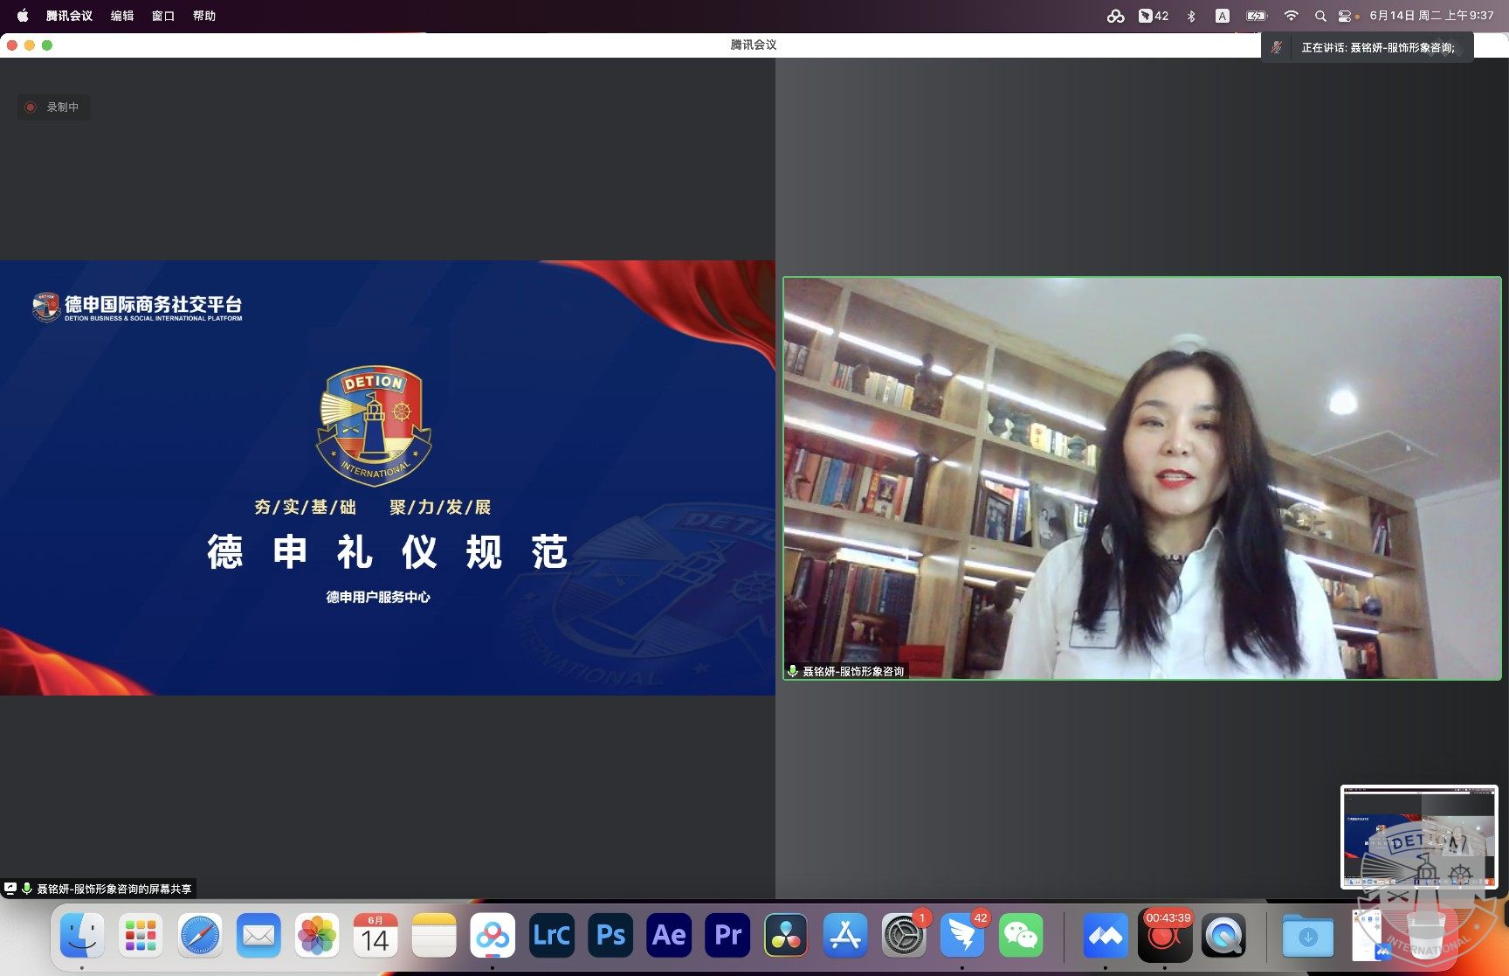Launch Safari from the Dock
Viewport: 1509px width, 976px height.
click(x=200, y=936)
